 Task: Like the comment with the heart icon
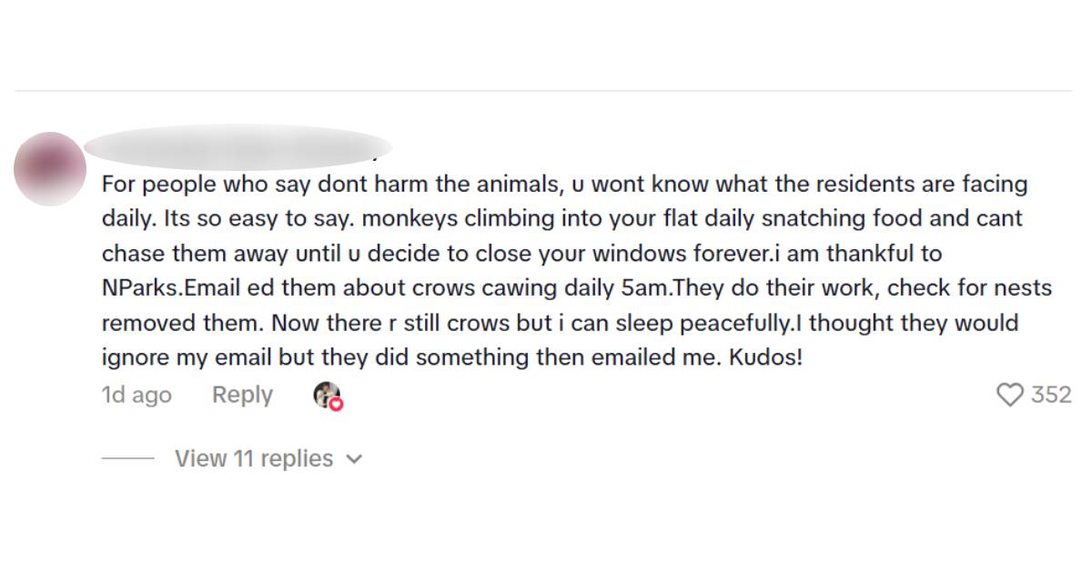(1010, 395)
